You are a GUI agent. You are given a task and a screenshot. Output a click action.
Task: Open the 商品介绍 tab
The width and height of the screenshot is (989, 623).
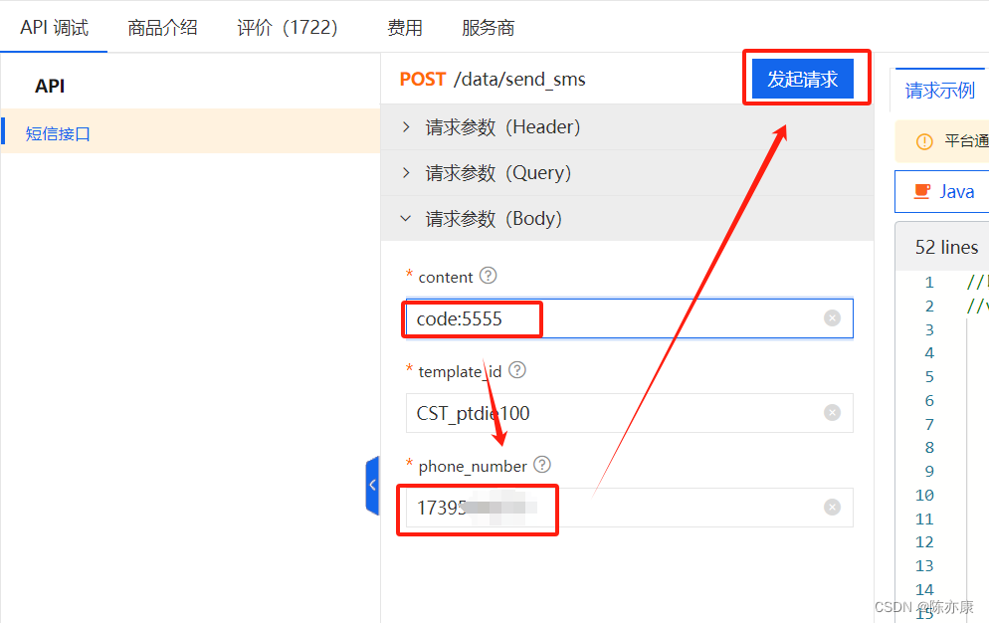pyautogui.click(x=162, y=28)
